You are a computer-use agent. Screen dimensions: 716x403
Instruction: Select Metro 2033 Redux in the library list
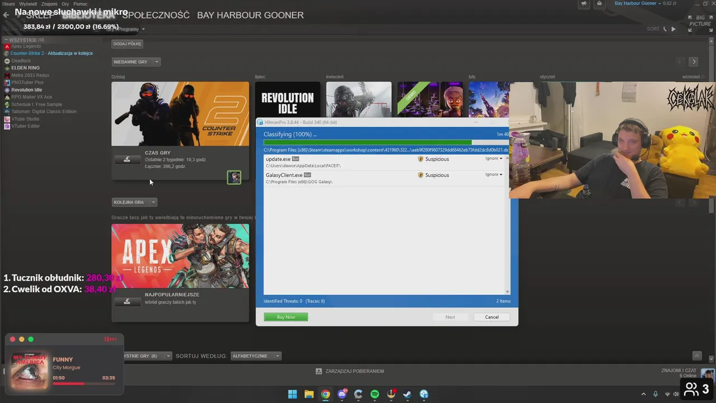tap(30, 75)
